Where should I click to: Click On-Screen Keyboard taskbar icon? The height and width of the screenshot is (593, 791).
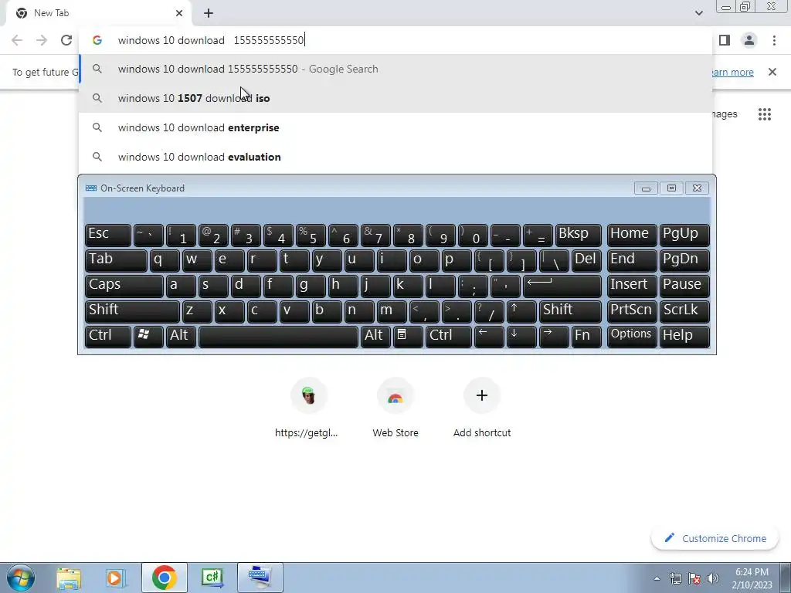click(260, 578)
